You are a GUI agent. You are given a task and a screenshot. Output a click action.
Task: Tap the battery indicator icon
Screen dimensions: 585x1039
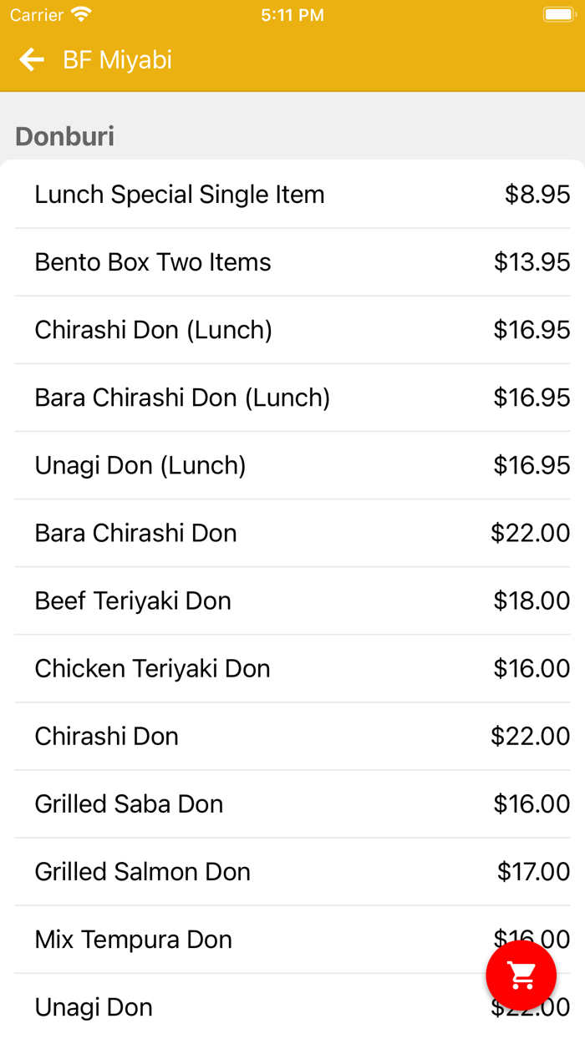(x=557, y=15)
